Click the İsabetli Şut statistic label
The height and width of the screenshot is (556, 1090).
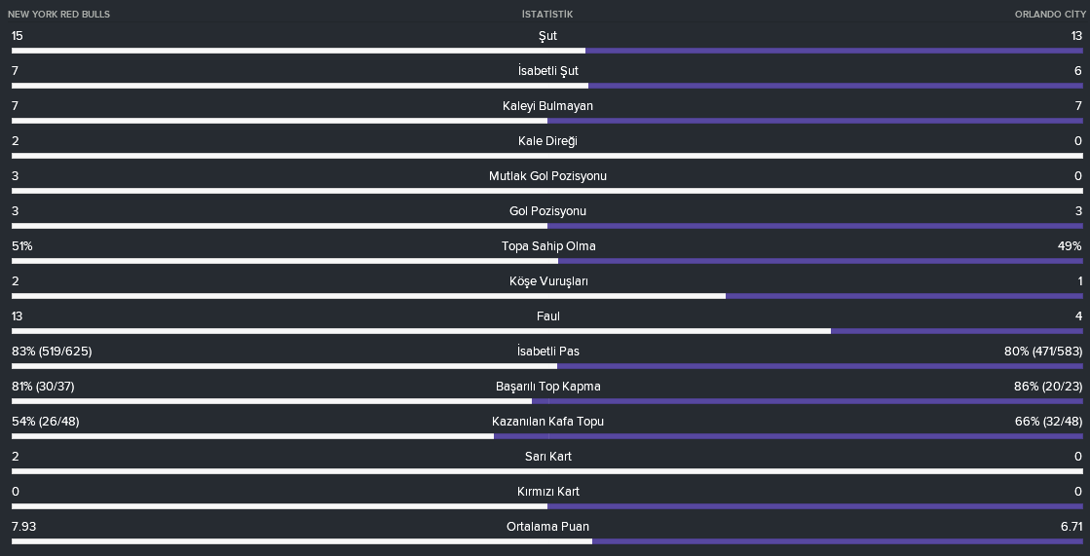[x=547, y=71]
